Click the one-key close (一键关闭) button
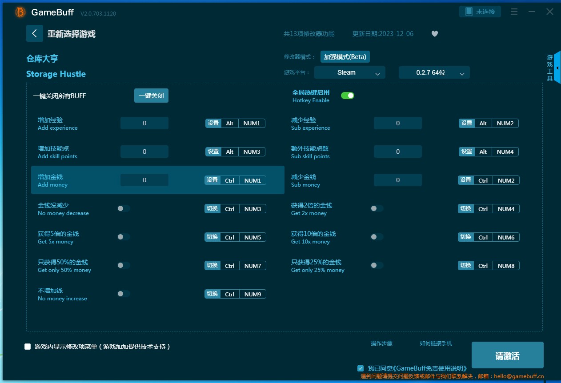This screenshot has height=383, width=561. click(151, 96)
